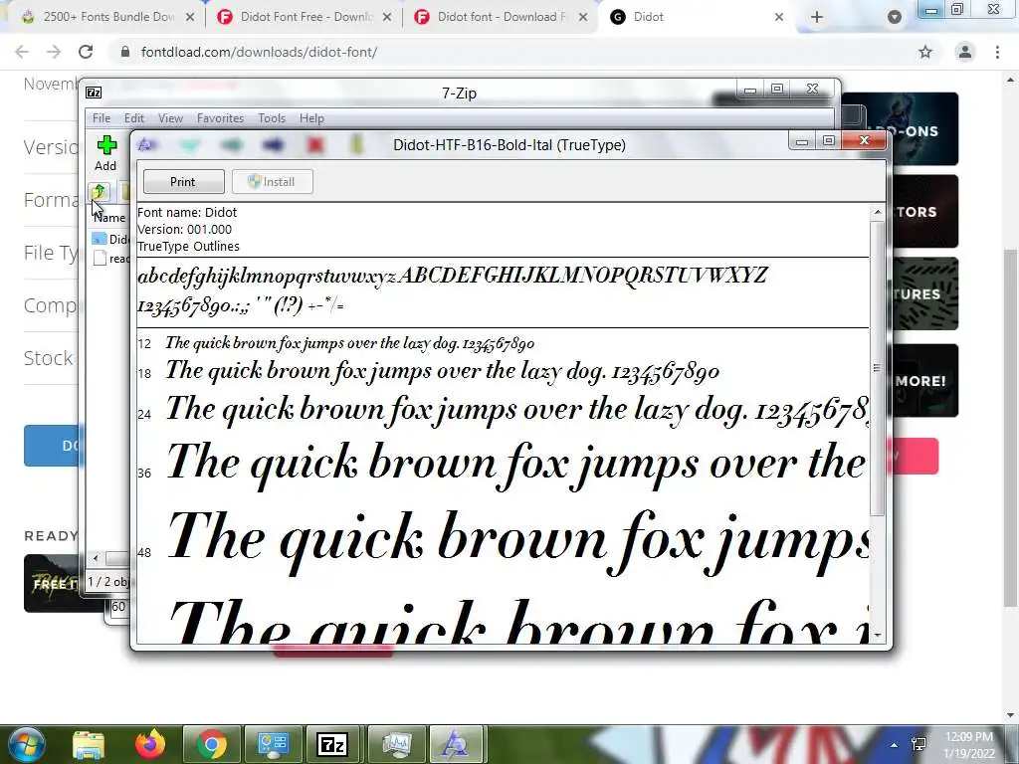Click the Chrome tab search dropdown icon
This screenshot has height=764, width=1019.
tap(895, 17)
